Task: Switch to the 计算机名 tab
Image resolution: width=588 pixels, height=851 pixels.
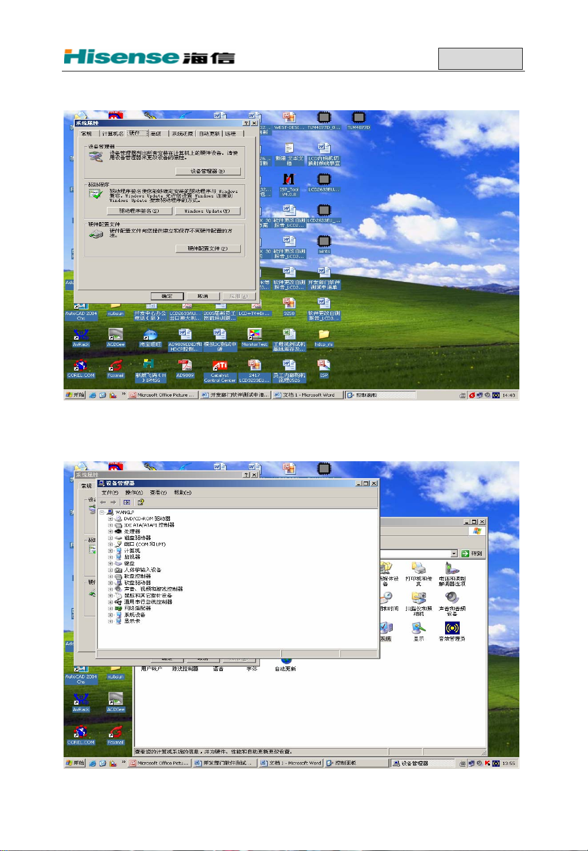Action: point(113,134)
